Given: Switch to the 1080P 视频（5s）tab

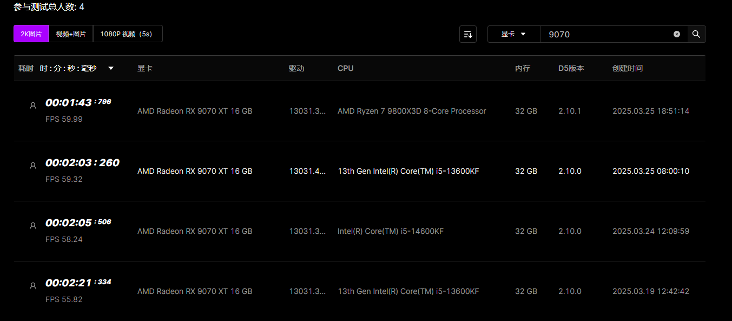Looking at the screenshot, I should point(128,34).
